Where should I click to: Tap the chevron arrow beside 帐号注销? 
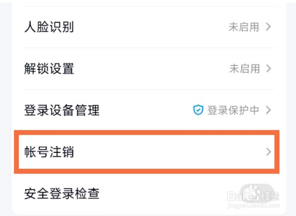[269, 152]
